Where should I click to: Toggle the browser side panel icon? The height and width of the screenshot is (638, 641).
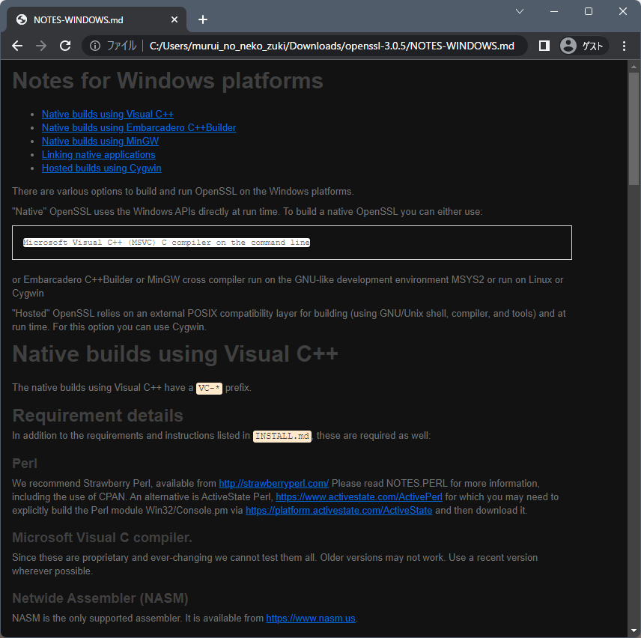click(x=544, y=46)
